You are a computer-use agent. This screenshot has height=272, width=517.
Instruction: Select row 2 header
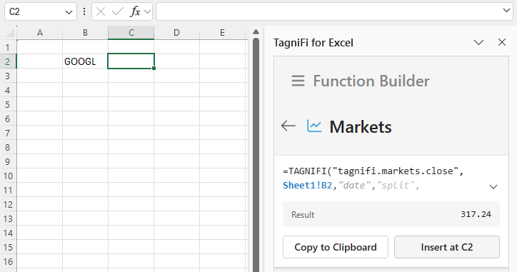pyautogui.click(x=8, y=61)
